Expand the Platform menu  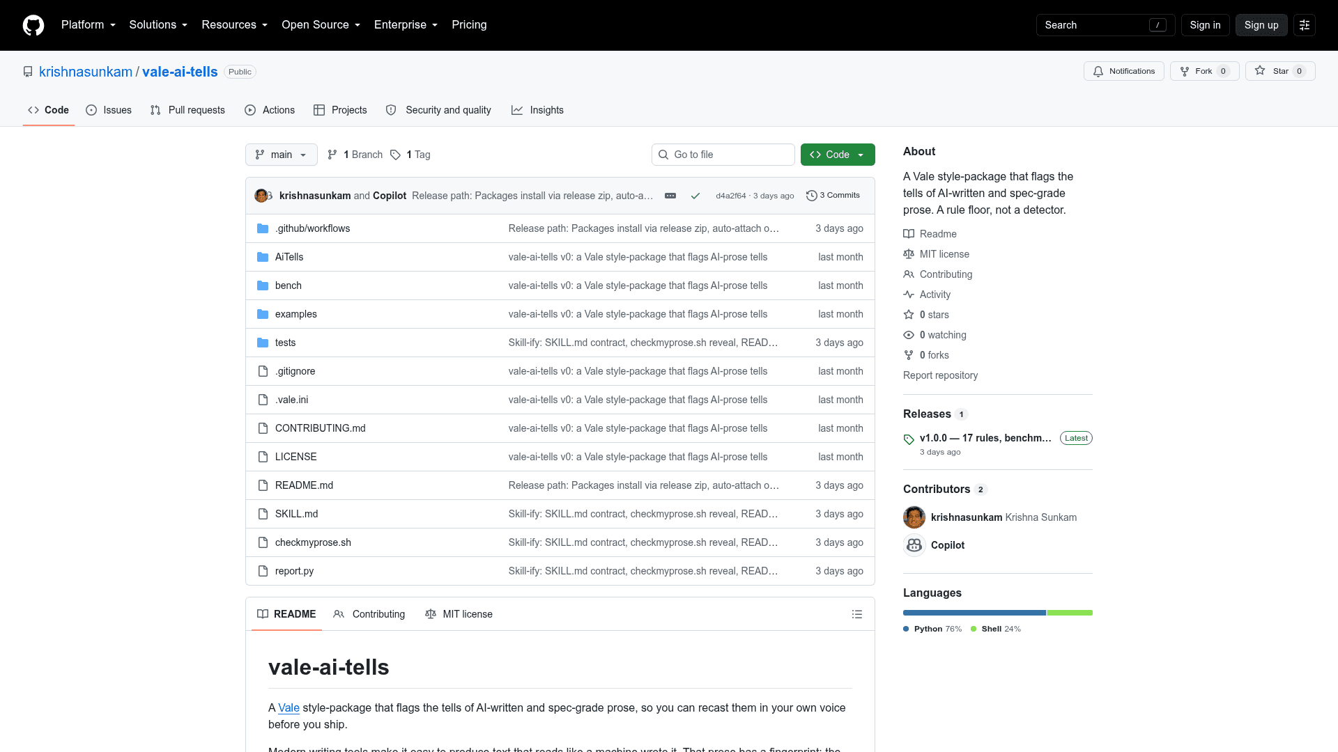[x=89, y=25]
